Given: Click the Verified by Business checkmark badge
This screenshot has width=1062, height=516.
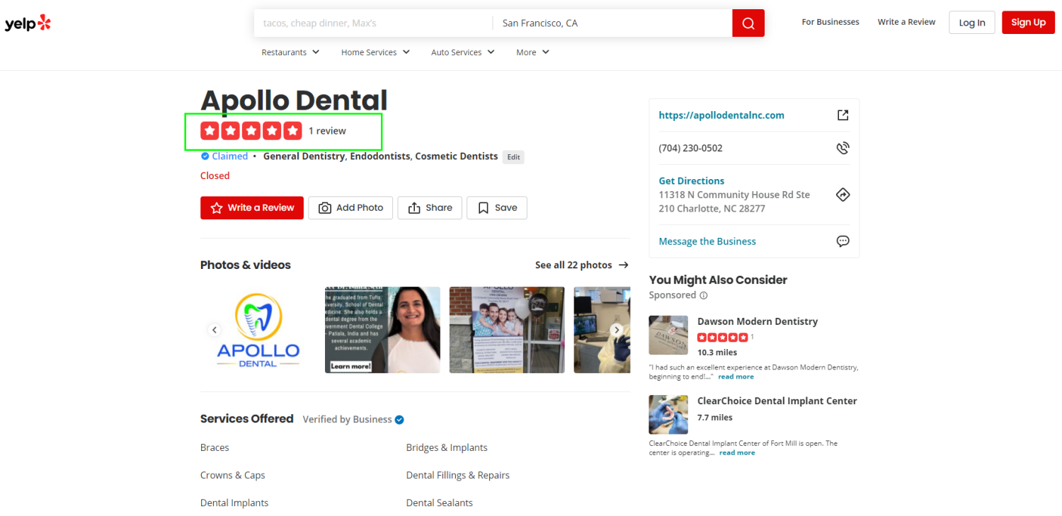Looking at the screenshot, I should pos(399,420).
